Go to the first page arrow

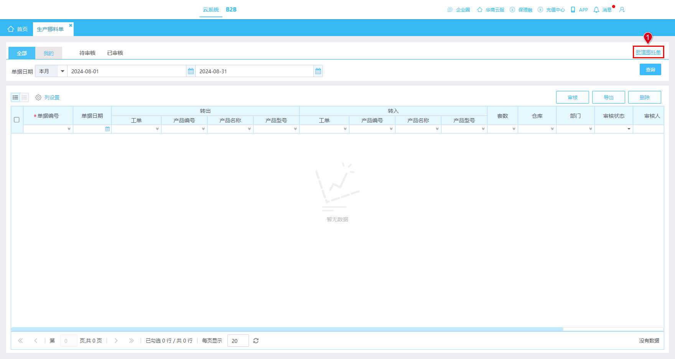[20, 341]
